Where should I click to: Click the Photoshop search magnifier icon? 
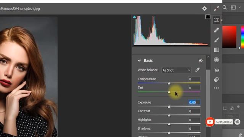point(225,8)
